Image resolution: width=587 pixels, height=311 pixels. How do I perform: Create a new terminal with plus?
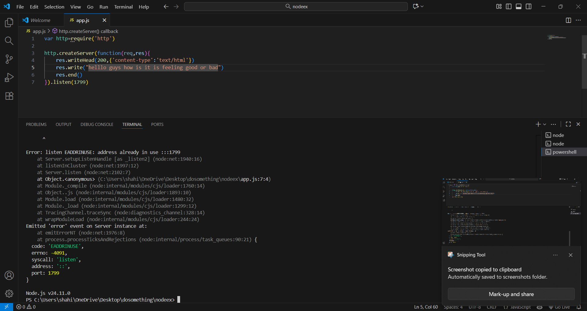click(538, 124)
